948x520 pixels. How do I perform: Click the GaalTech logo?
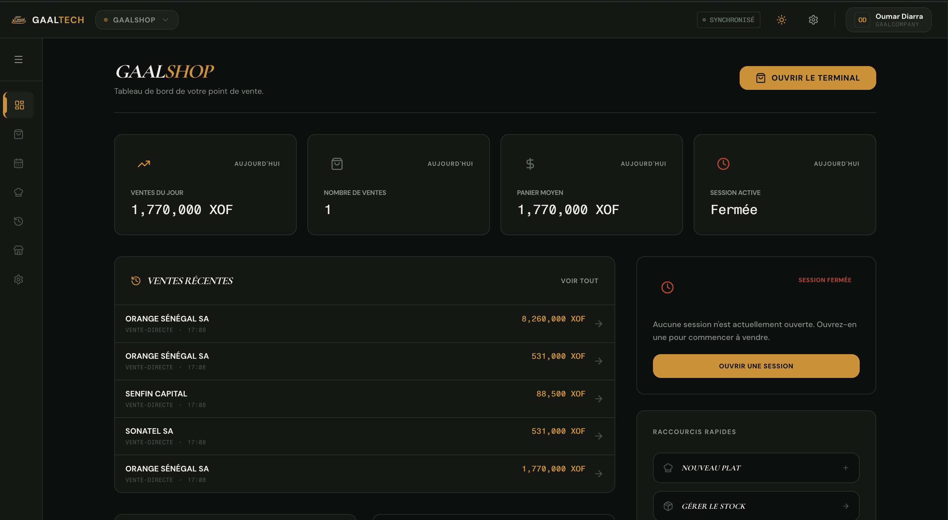pos(48,20)
